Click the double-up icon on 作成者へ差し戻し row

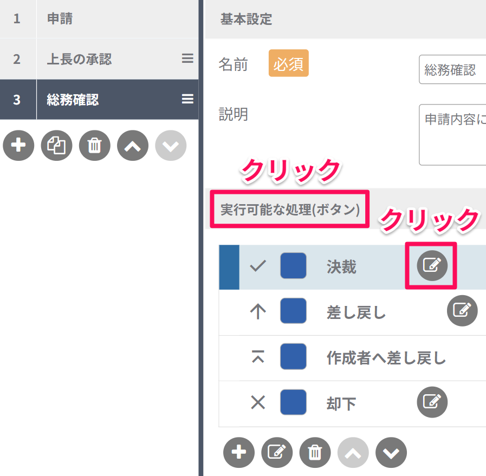click(258, 356)
